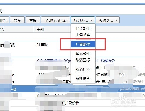Choose 新建标签 menu entry
145x111 pixels.
pyautogui.click(x=83, y=79)
